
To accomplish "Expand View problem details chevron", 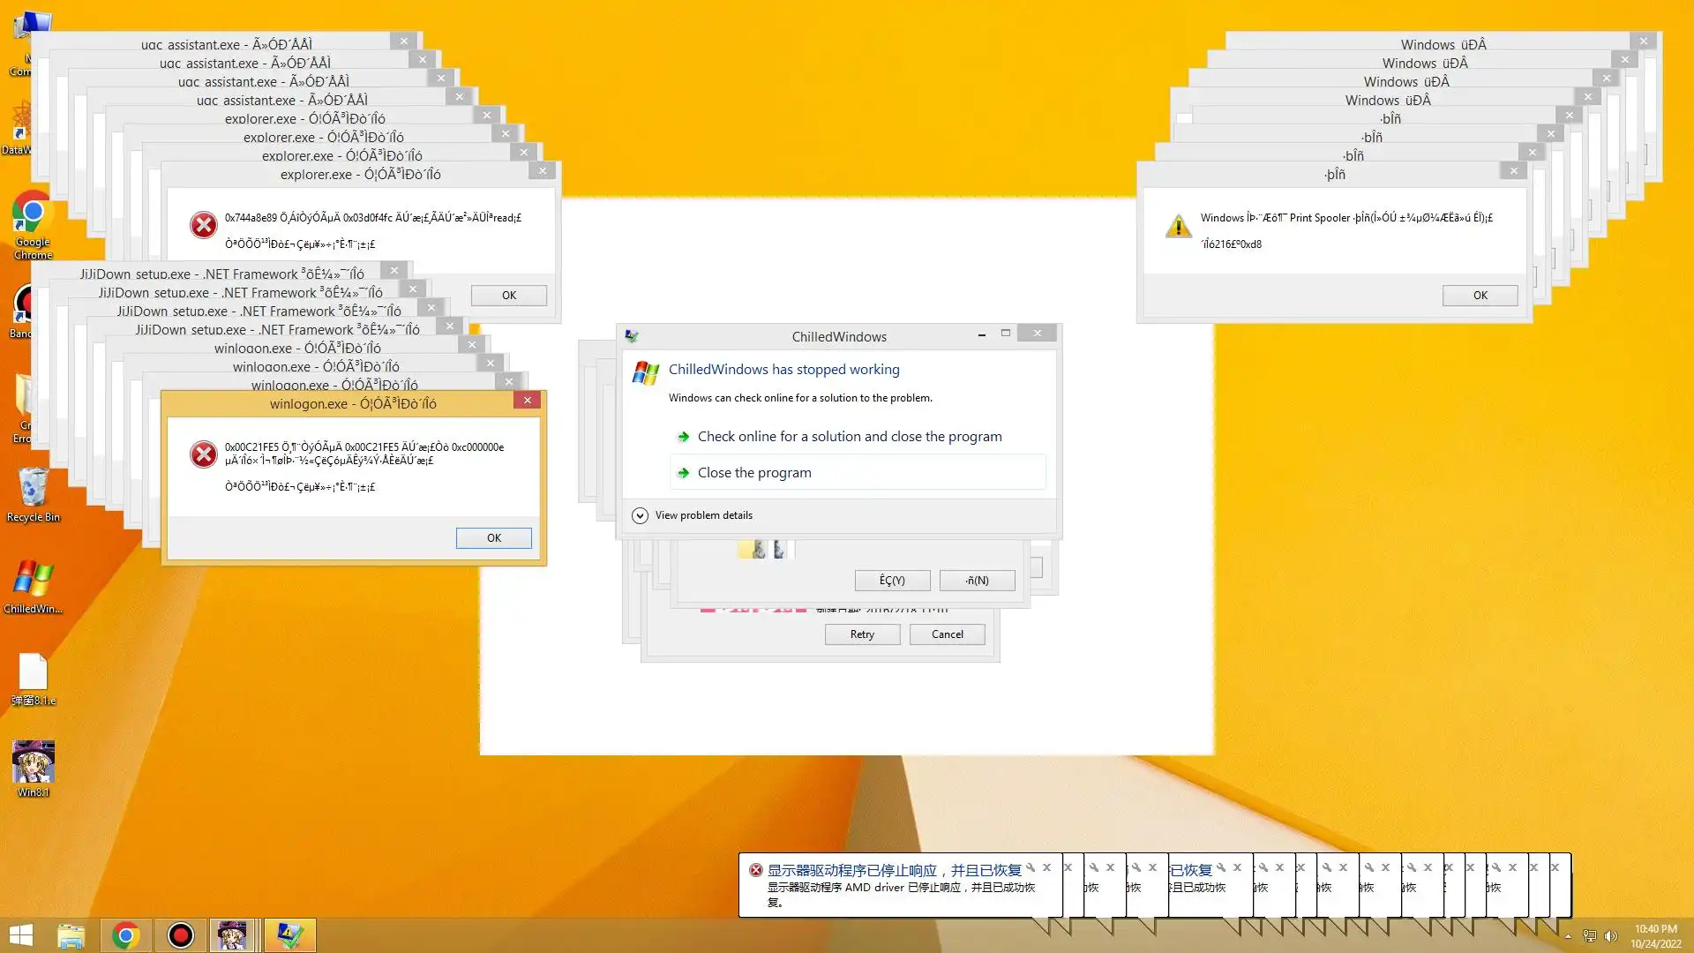I will click(641, 515).
